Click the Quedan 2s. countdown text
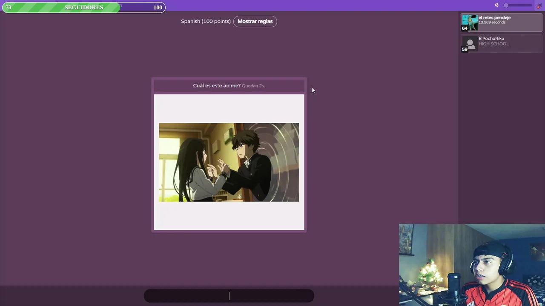Image resolution: width=545 pixels, height=306 pixels. [x=253, y=86]
